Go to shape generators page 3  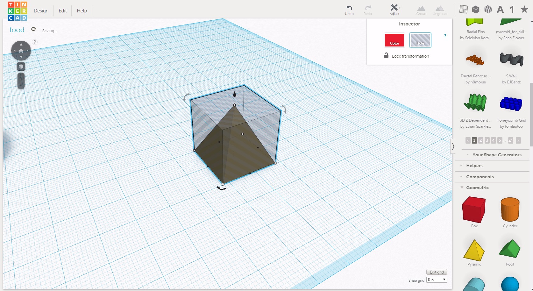click(x=487, y=140)
